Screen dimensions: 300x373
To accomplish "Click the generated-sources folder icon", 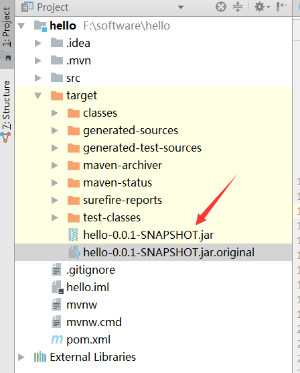I will 74,130.
